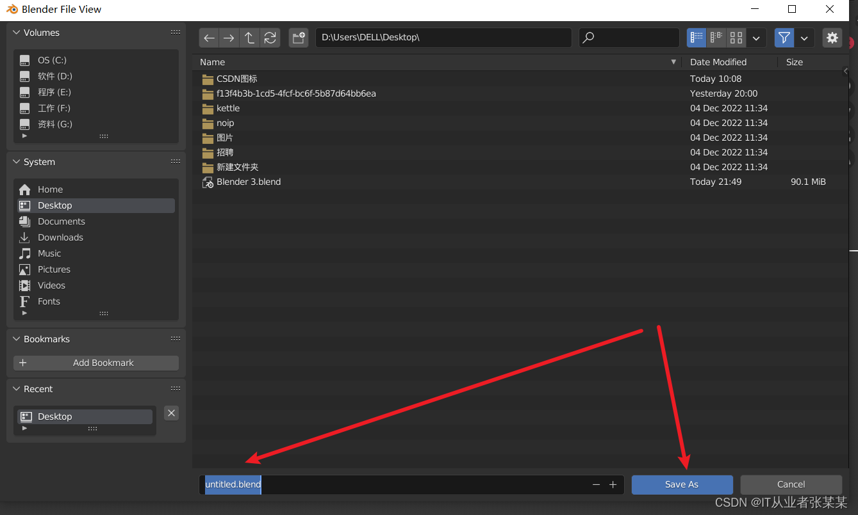
Task: Select Desktop in System list
Action: click(x=96, y=205)
